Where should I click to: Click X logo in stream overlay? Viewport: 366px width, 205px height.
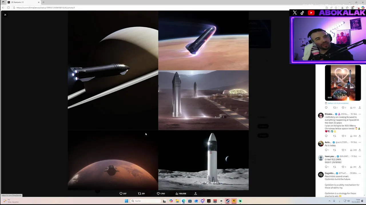pyautogui.click(x=295, y=13)
